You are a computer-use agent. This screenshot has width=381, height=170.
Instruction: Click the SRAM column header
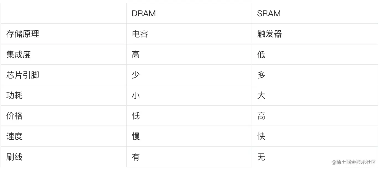[269, 14]
